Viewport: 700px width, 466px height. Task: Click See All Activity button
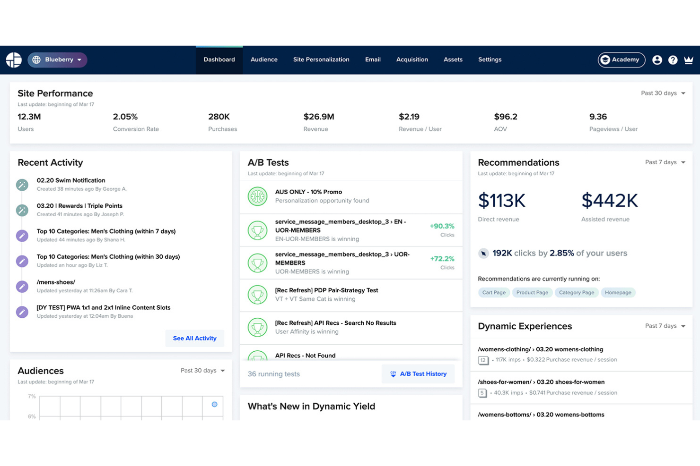tap(194, 339)
